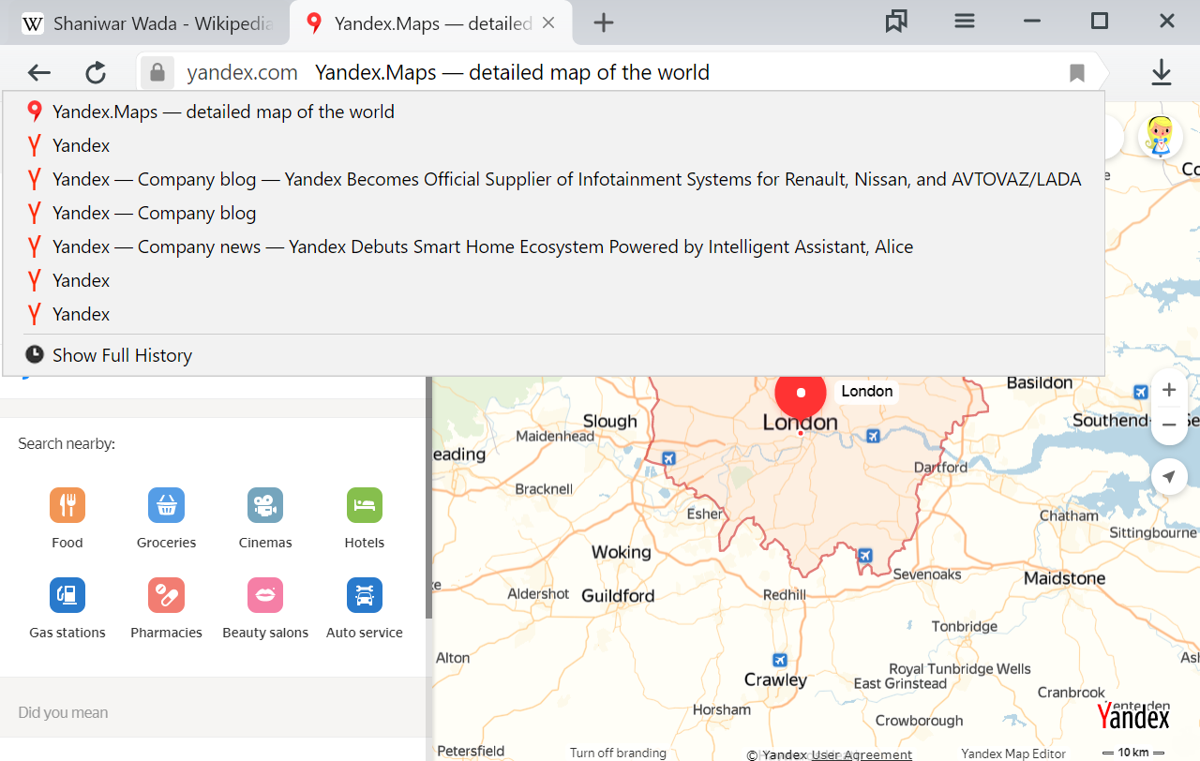Switch to the Shaniwar Wada Wikipedia tab
Viewport: 1200px width, 761px height.
pos(145,23)
